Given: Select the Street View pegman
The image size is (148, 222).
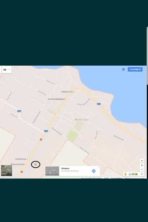Looking at the screenshot, I should pyautogui.click(x=125, y=174).
